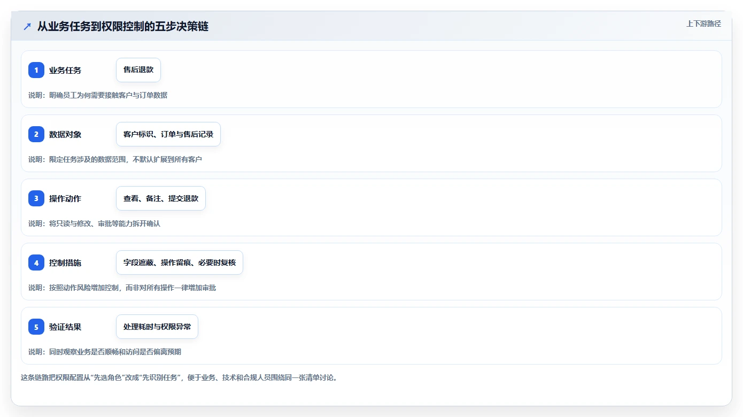
Task: Click the 上下游路径 label in header
Action: pos(704,24)
